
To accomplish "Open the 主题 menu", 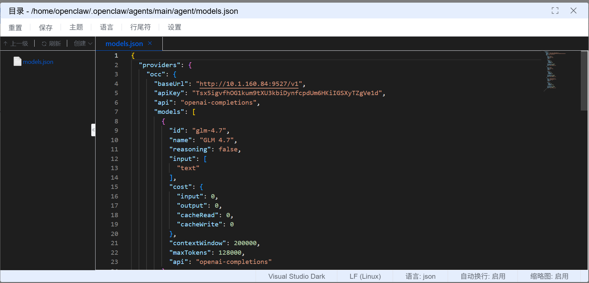I will [76, 27].
